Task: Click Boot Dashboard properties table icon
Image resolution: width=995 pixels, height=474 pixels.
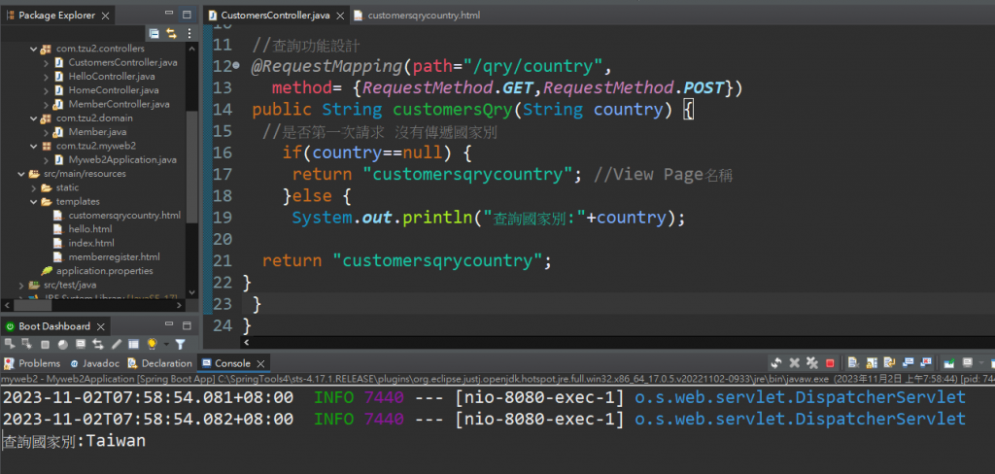Action: 134,344
